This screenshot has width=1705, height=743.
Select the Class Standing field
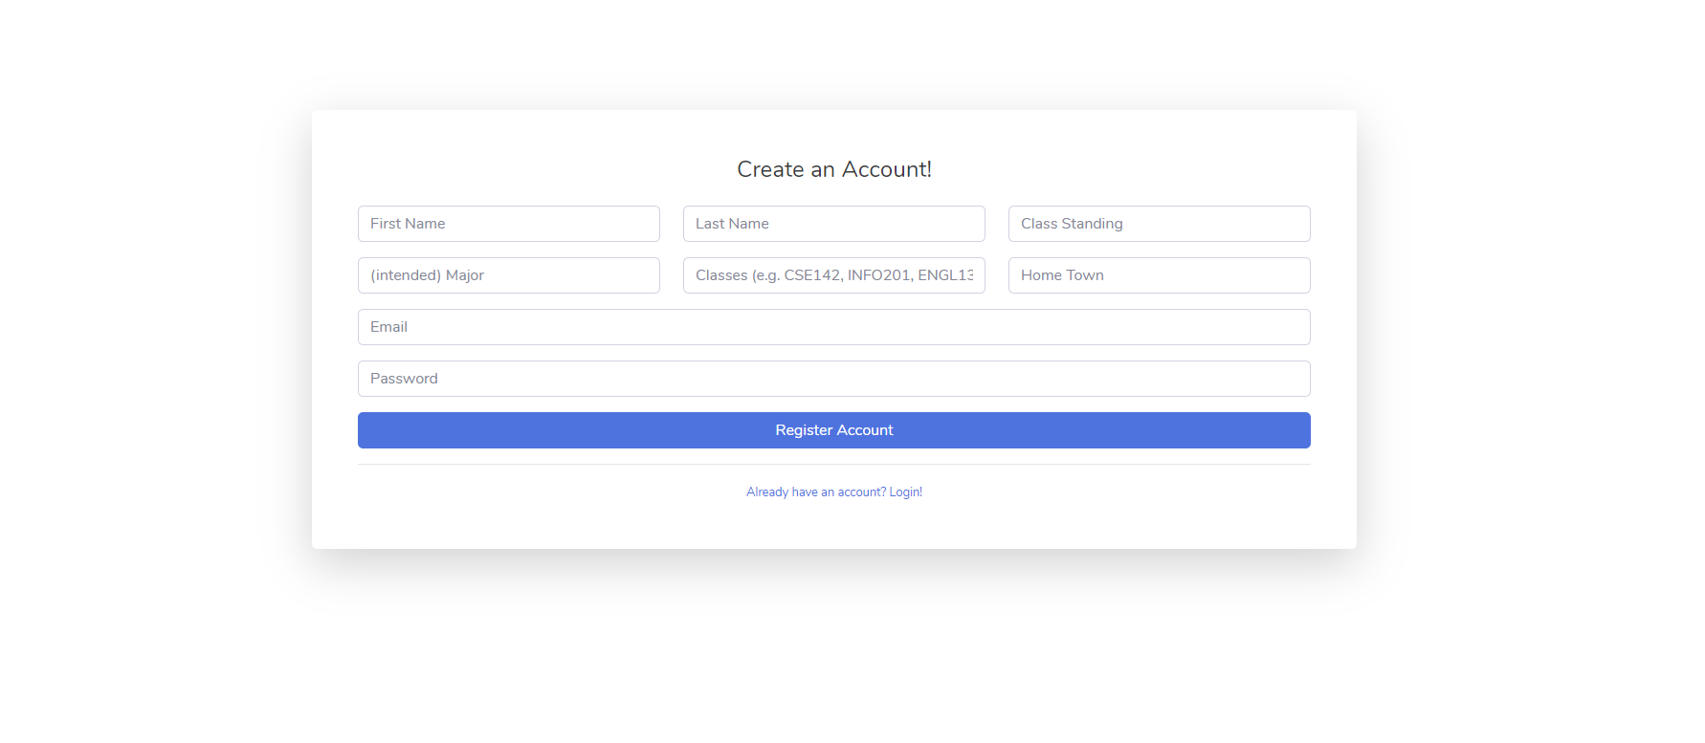tap(1160, 224)
